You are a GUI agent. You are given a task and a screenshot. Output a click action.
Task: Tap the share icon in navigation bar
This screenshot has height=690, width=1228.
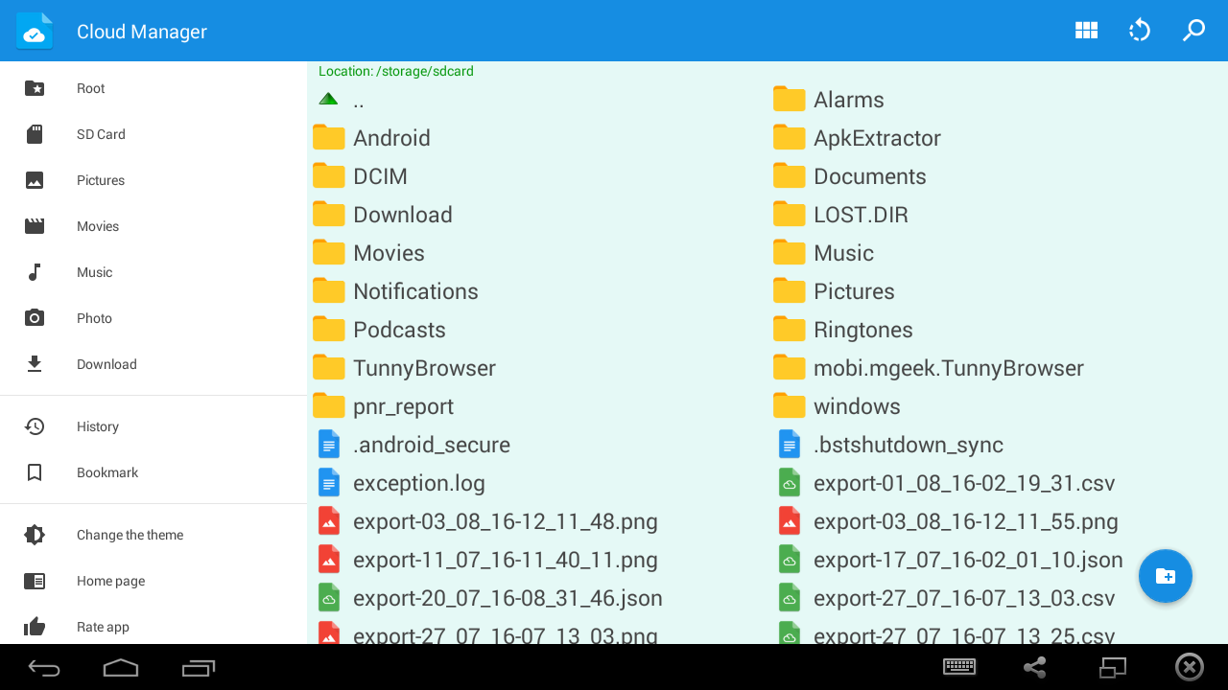[x=1034, y=667]
